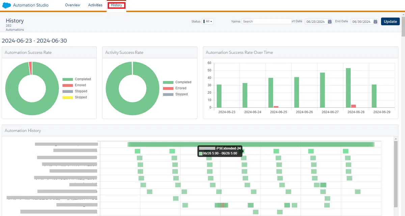The image size is (405, 216).
Task: Switch to the Activities tab
Action: click(95, 5)
